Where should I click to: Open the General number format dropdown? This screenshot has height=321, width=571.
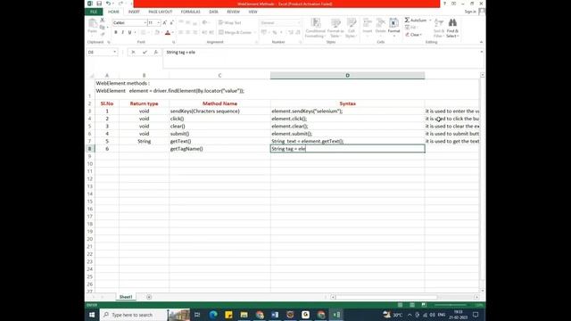pos(299,23)
